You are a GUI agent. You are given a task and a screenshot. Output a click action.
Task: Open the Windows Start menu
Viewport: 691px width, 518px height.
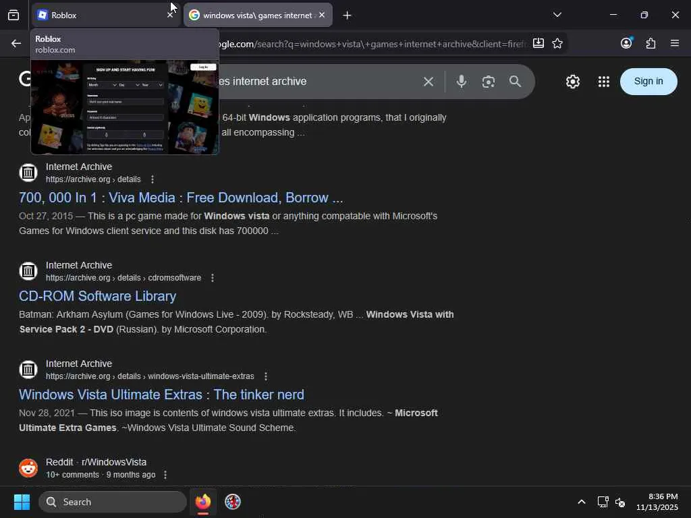(22, 502)
